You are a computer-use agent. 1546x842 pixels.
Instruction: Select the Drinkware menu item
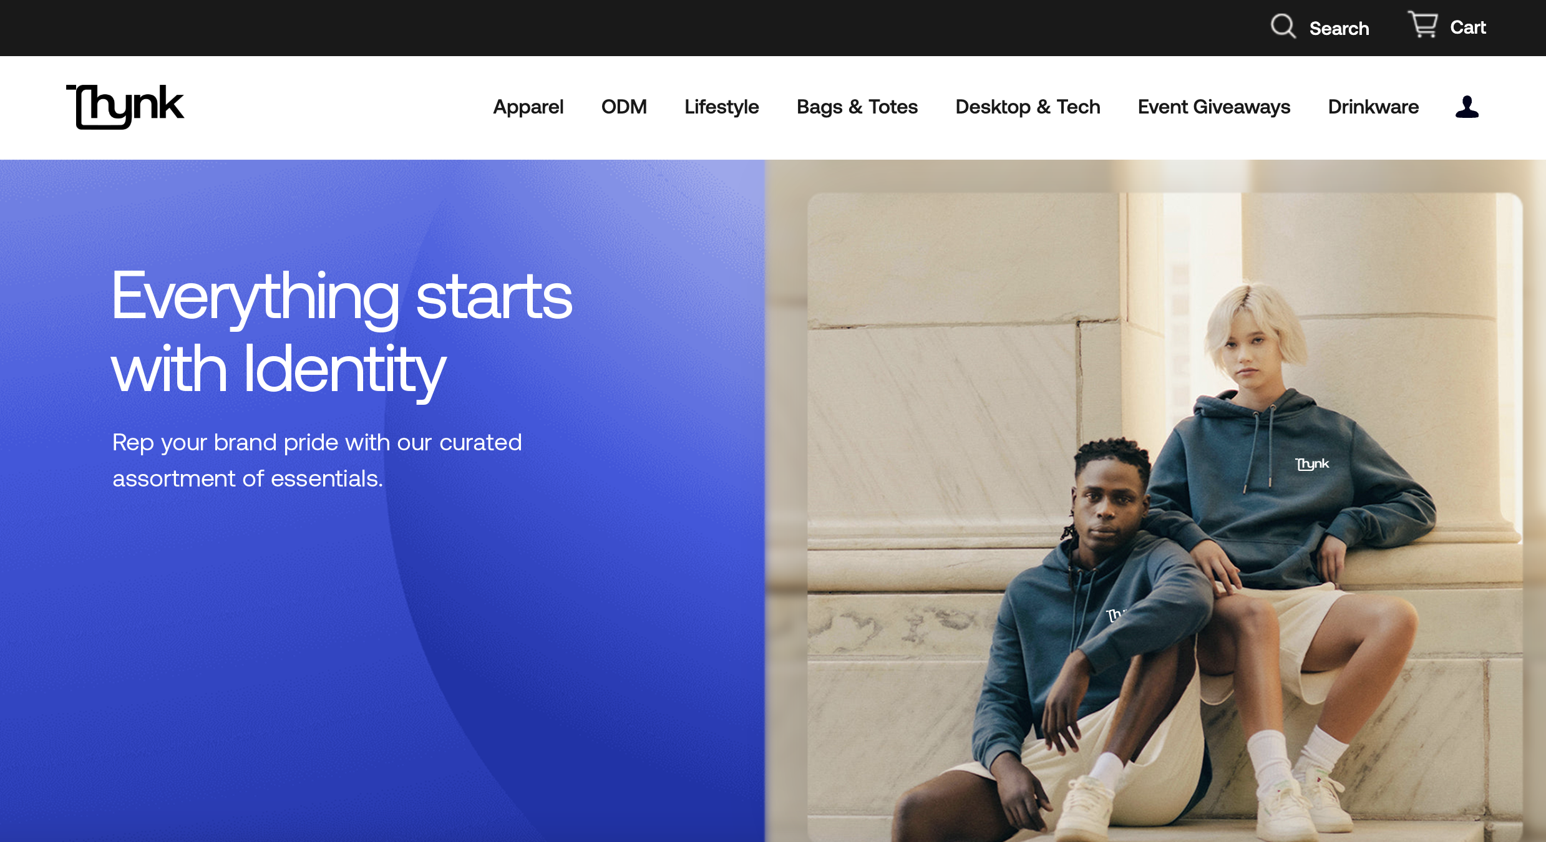pyautogui.click(x=1373, y=107)
